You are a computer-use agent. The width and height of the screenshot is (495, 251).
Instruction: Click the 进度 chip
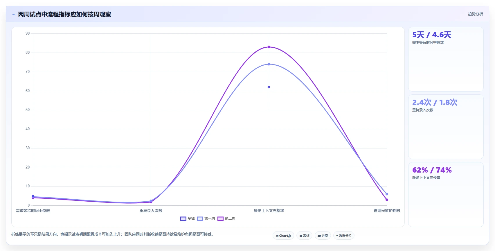pos(323,236)
